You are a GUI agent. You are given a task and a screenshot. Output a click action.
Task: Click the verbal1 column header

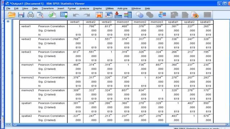point(75,22)
